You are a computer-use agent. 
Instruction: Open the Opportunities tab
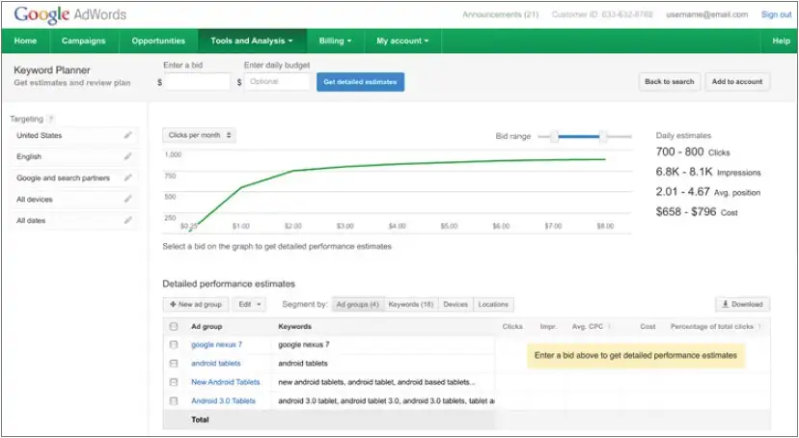158,41
